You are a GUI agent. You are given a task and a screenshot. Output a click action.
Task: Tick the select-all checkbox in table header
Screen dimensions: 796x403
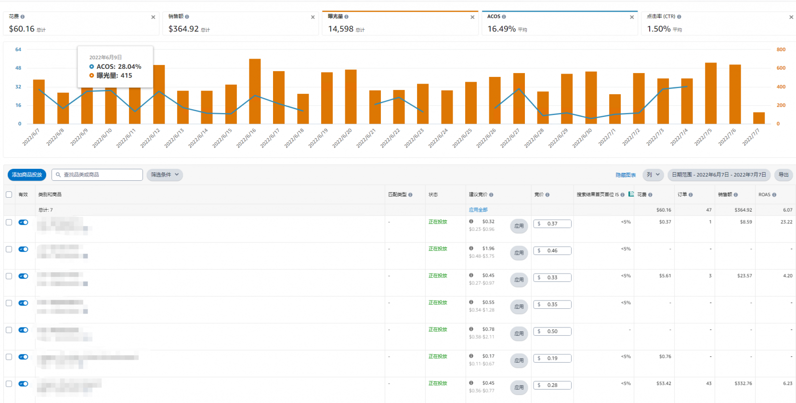click(9, 195)
